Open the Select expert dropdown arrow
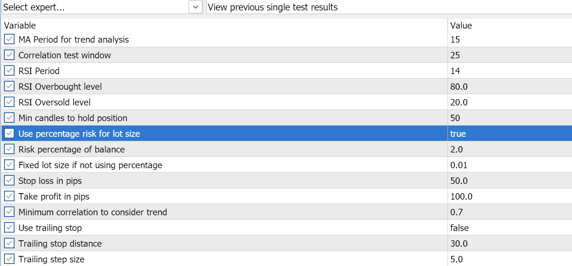The height and width of the screenshot is (266, 572). click(195, 7)
